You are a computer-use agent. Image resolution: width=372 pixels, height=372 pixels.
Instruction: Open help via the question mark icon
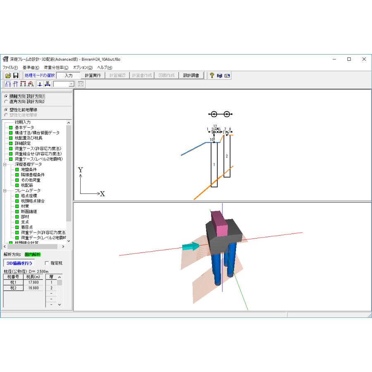click(212, 76)
